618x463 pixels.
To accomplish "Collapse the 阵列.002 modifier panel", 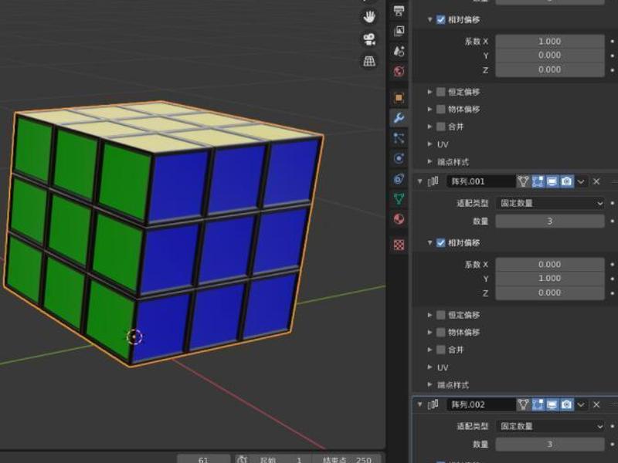I will pos(419,404).
